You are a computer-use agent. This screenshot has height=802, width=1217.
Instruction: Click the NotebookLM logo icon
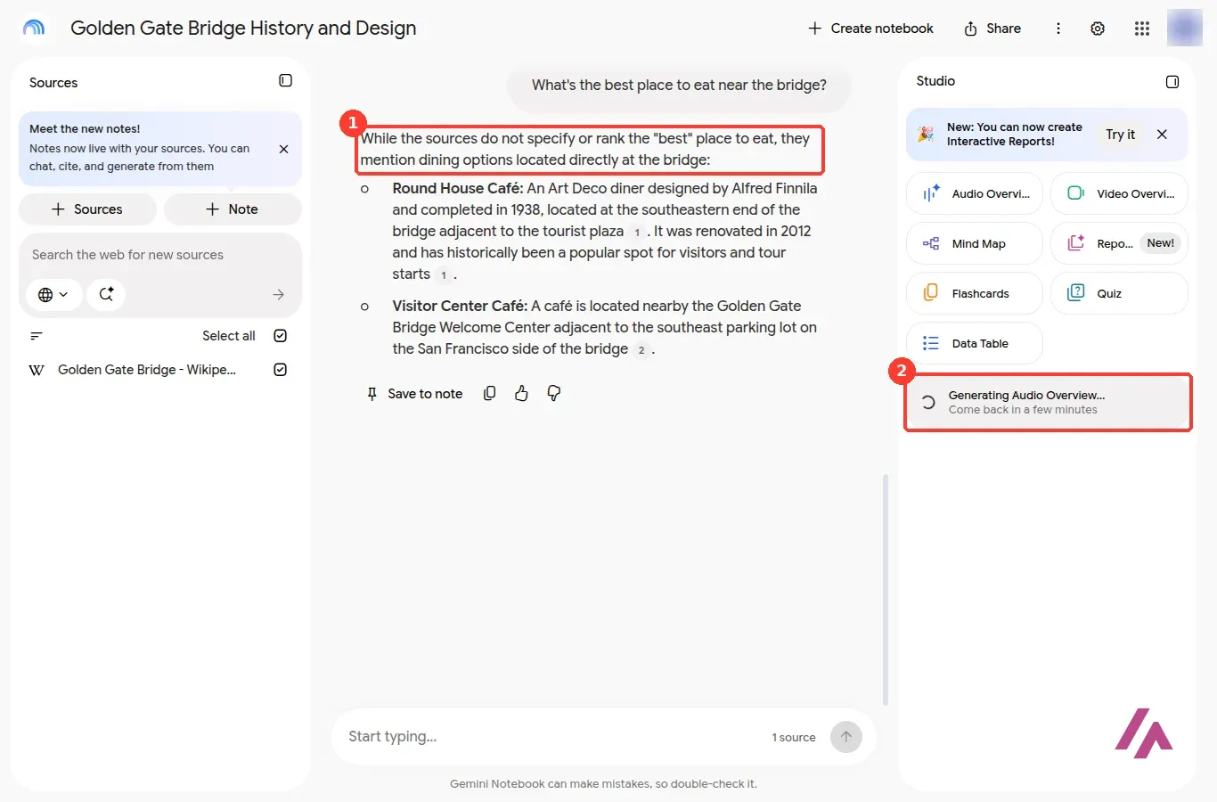34,28
